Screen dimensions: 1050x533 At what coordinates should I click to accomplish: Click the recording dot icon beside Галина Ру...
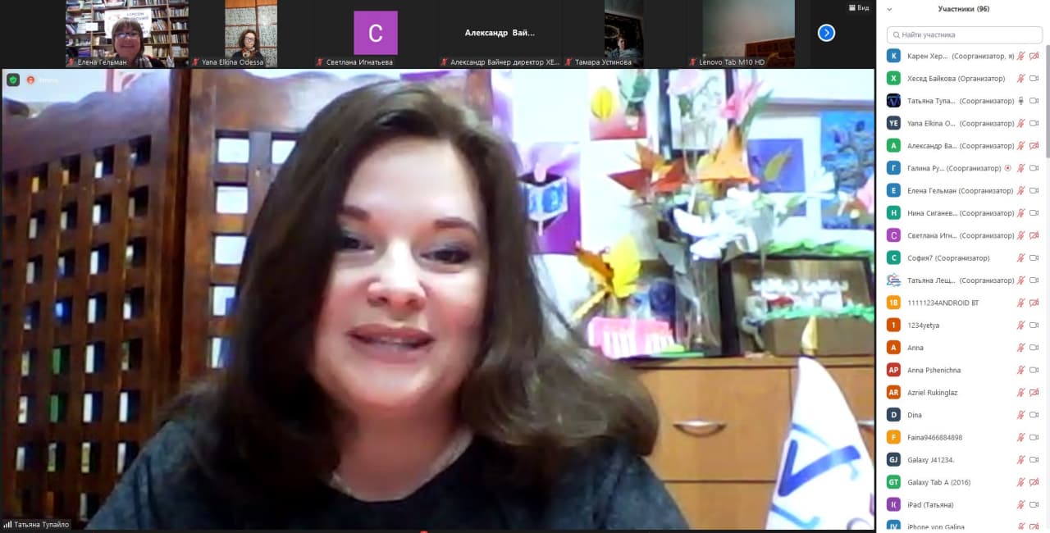[1007, 168]
